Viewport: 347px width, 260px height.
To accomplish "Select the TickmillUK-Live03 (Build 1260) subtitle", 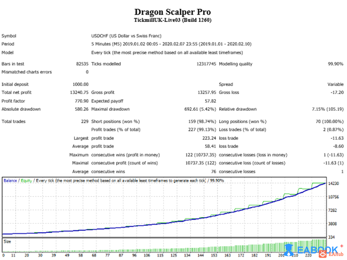I will tap(173, 20).
